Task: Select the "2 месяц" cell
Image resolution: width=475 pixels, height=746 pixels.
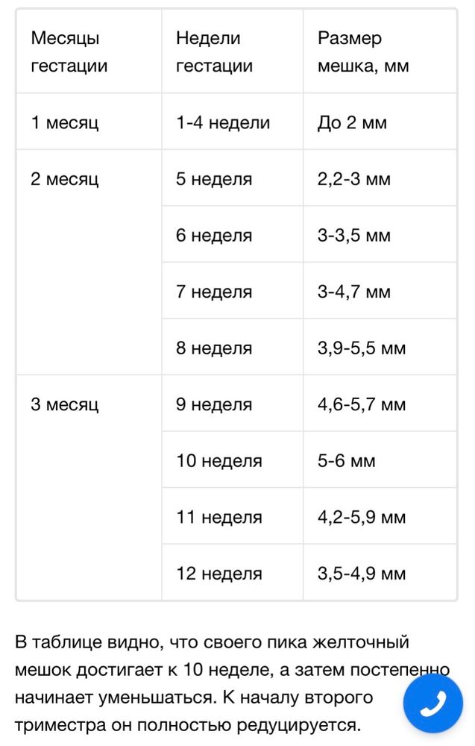Action: click(65, 179)
